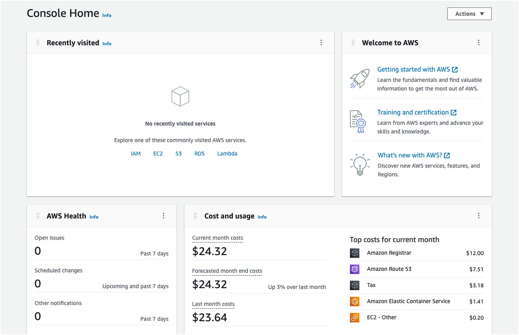Click external link icon beside Getting started

click(455, 70)
